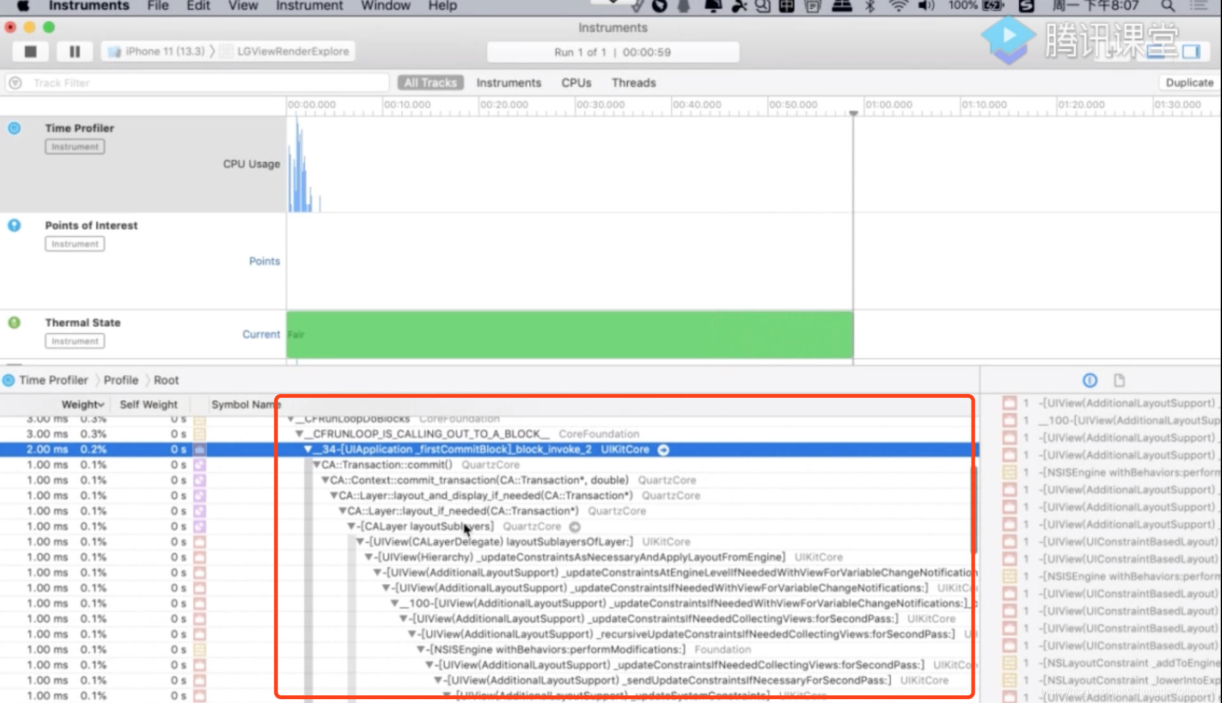Image resolution: width=1222 pixels, height=703 pixels.
Task: Select the Time Profiler instrument icon
Action: (14, 128)
